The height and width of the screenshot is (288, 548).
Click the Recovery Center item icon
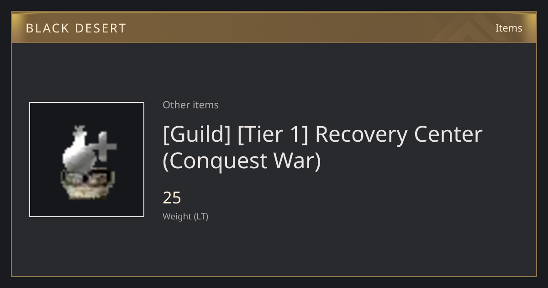pos(88,162)
